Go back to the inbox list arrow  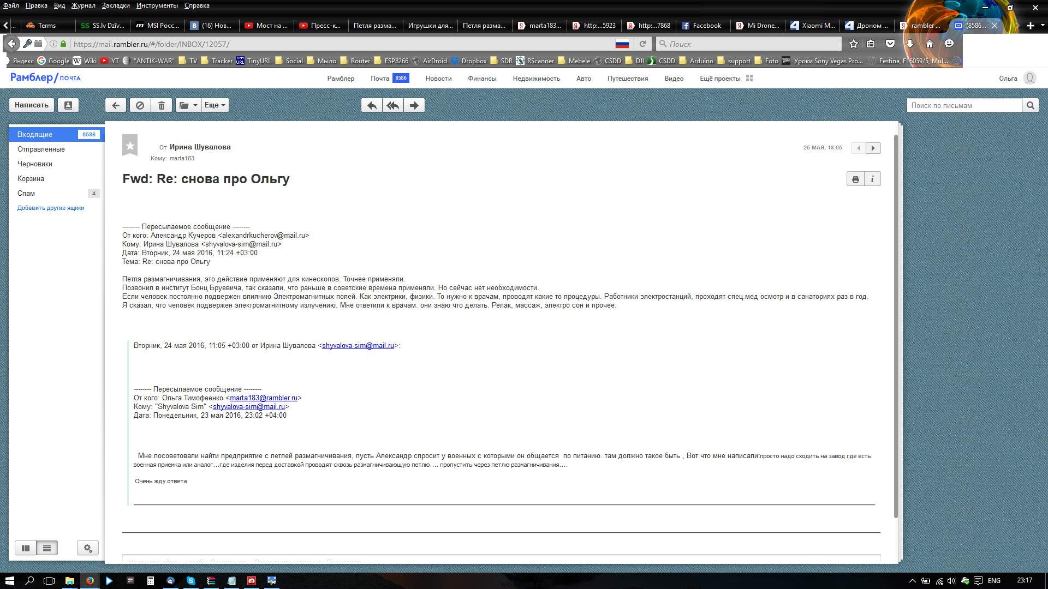(116, 105)
